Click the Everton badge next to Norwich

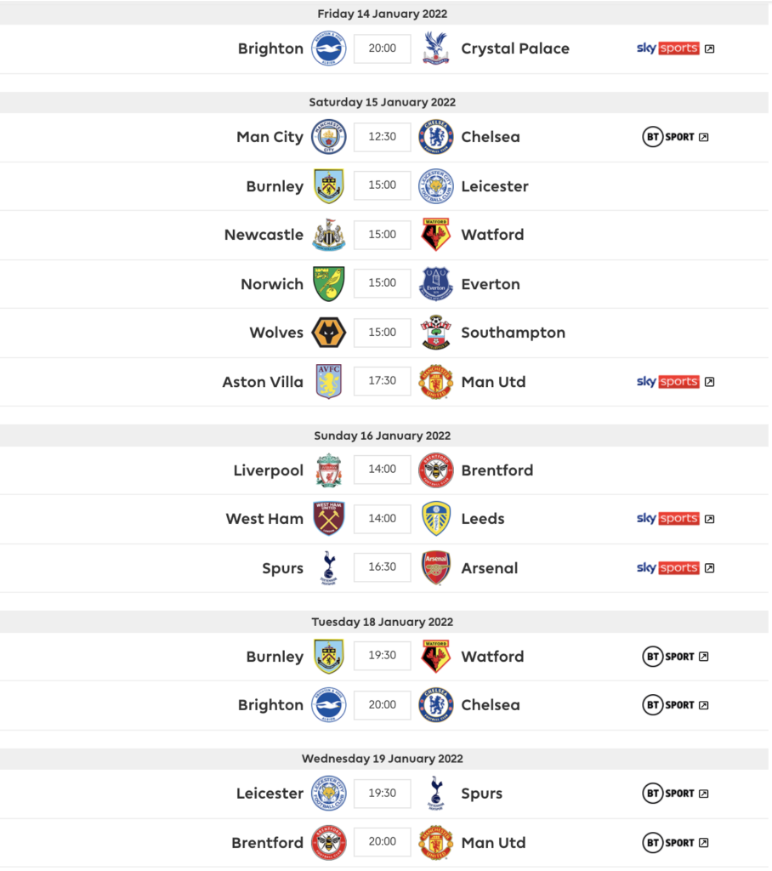[x=435, y=283]
